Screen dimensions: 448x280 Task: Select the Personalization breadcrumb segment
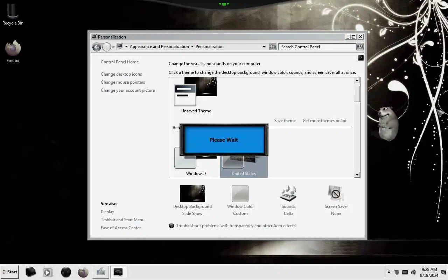[209, 47]
